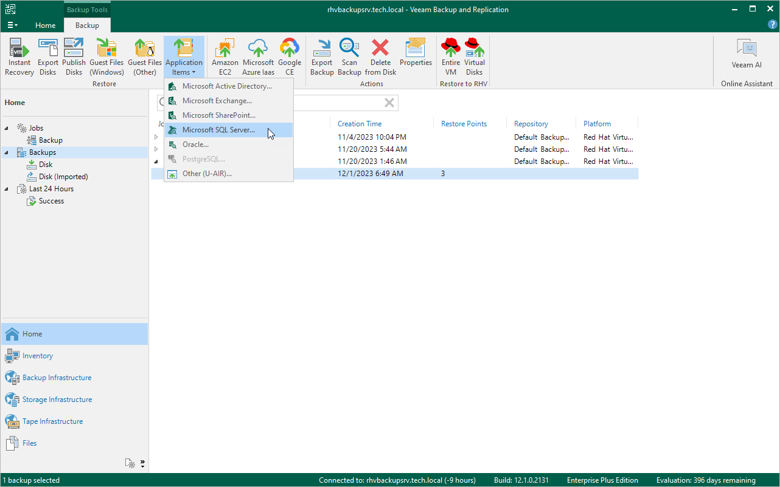
Task: Run Scan Backup action
Action: pos(349,56)
